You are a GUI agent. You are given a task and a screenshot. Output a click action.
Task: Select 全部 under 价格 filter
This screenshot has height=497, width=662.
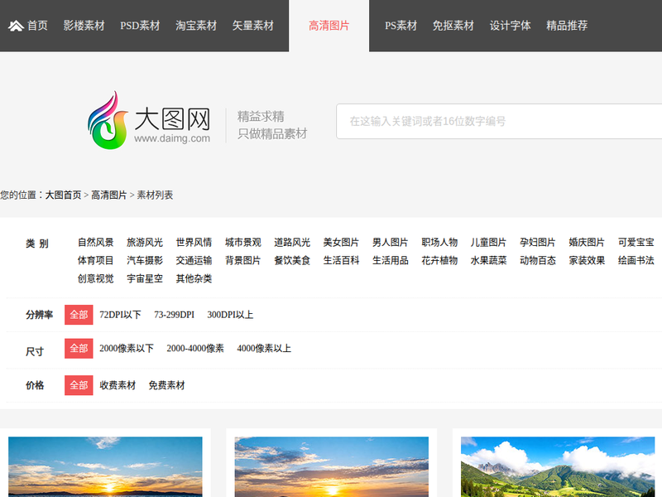click(x=79, y=385)
